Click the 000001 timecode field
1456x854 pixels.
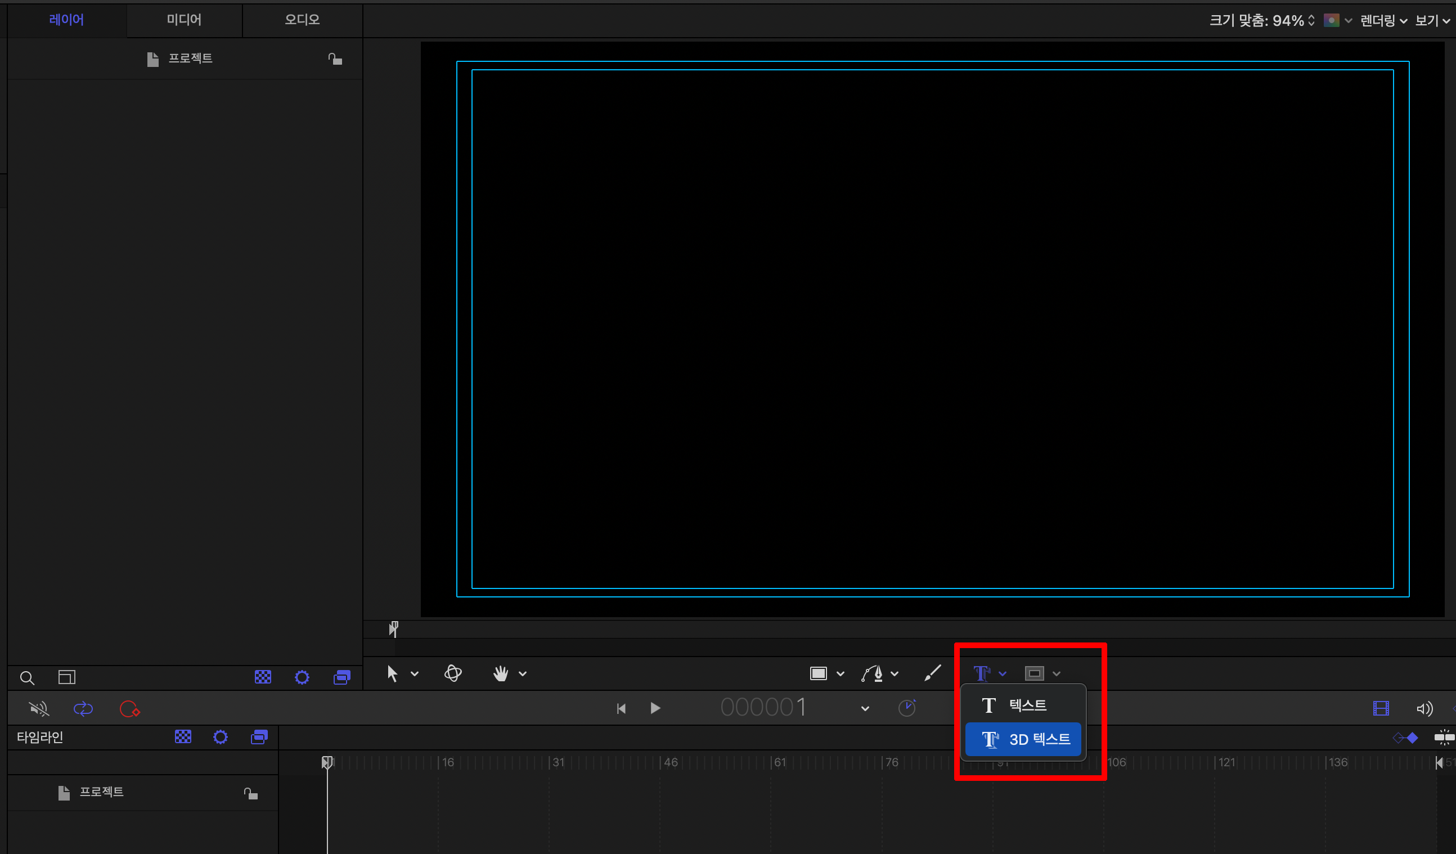(763, 708)
